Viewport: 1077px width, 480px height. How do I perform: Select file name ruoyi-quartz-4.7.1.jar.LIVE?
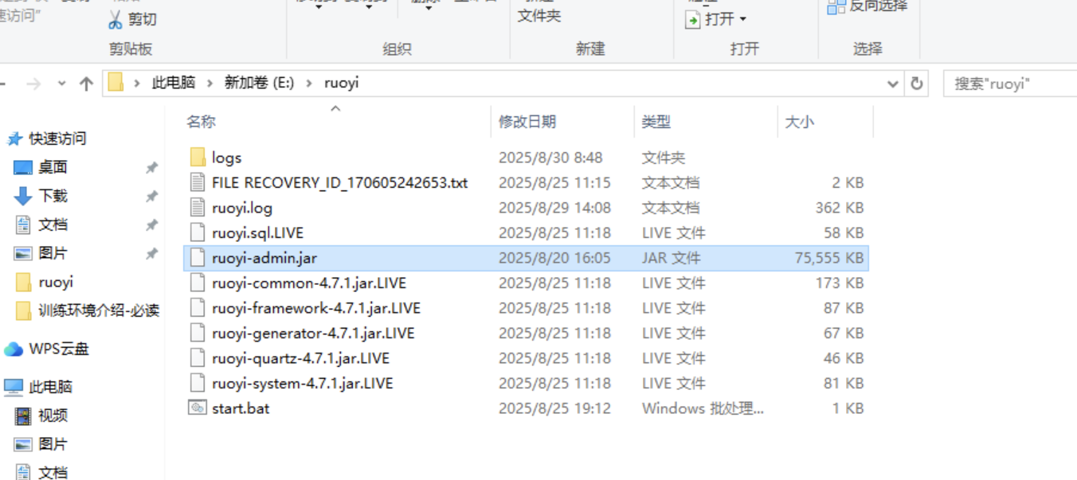[301, 358]
